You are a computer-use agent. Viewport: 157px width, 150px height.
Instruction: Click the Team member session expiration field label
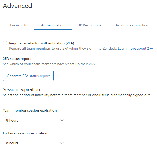(x=30, y=110)
